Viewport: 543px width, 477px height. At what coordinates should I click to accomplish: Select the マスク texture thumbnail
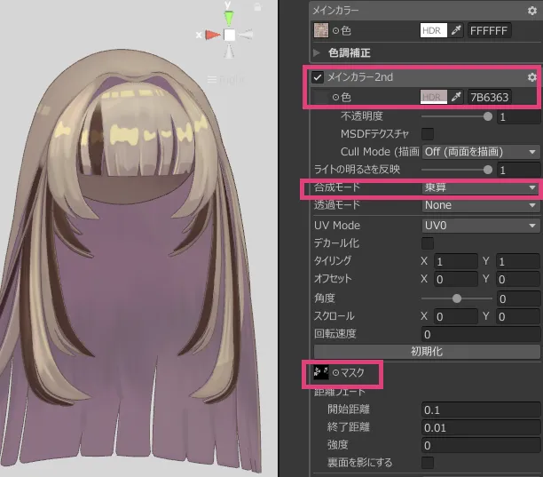[x=321, y=373]
